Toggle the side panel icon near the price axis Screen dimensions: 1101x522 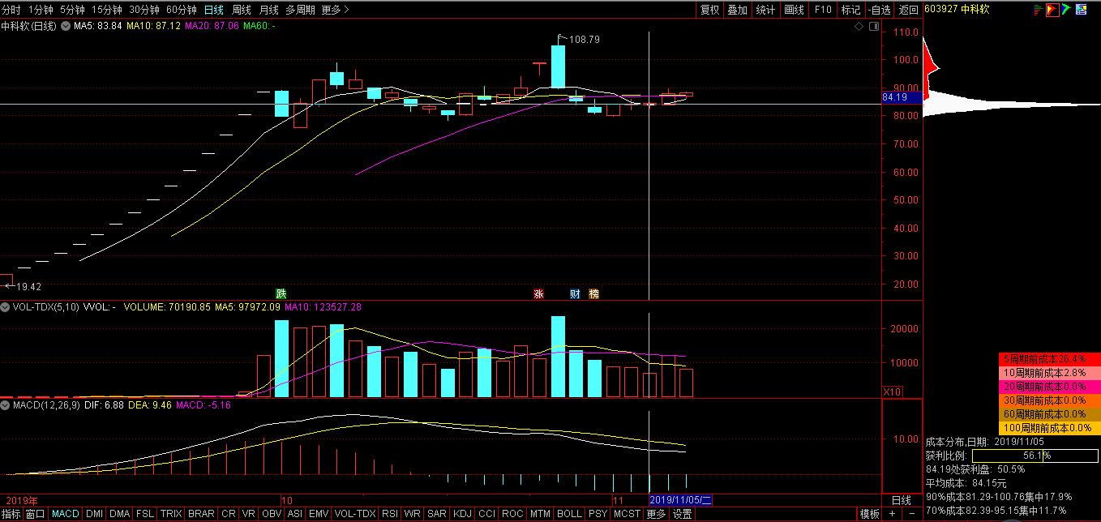point(873,26)
